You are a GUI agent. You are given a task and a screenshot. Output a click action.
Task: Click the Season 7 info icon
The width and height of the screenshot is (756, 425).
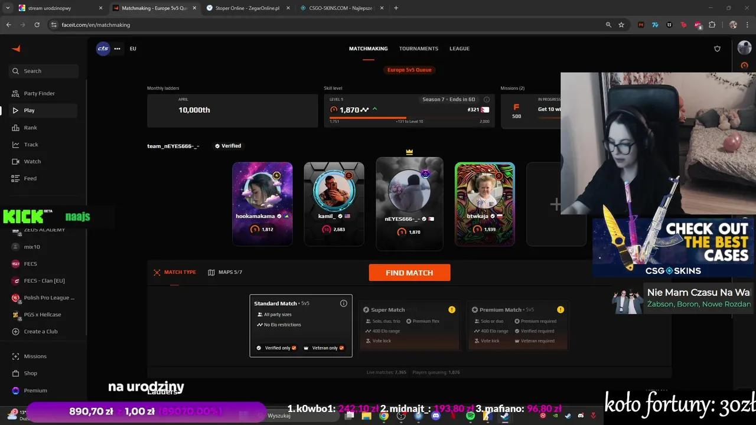click(487, 100)
